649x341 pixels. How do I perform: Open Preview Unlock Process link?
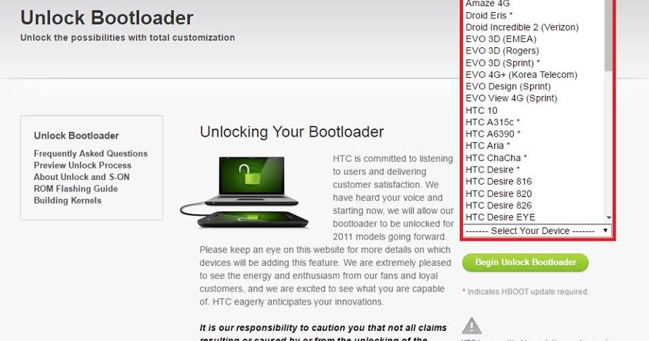[82, 165]
